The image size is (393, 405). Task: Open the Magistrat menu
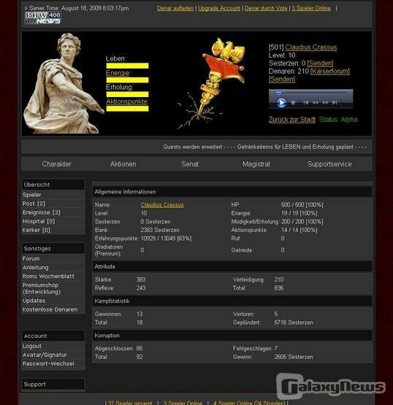click(256, 164)
